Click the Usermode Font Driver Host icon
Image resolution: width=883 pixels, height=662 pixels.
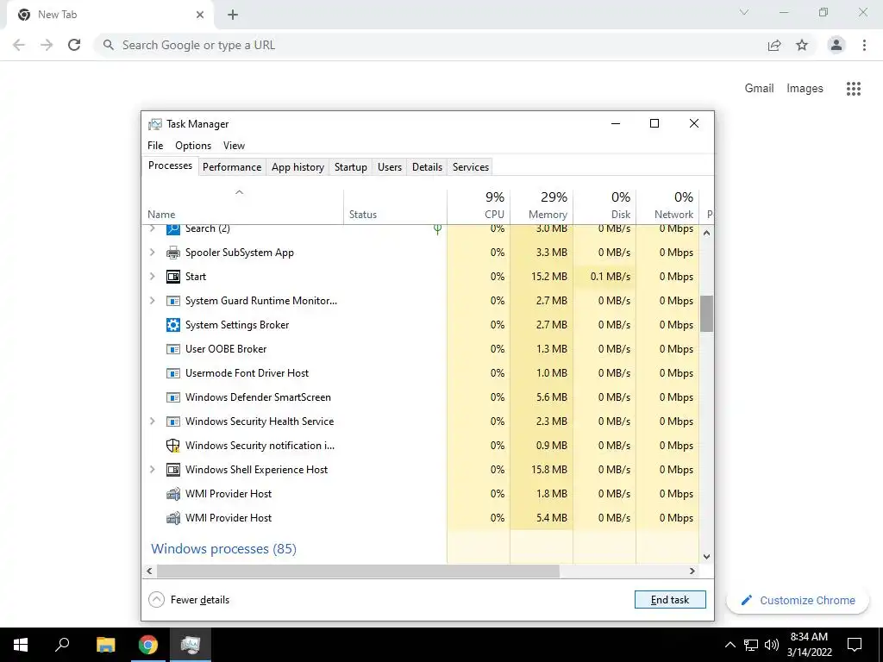click(172, 373)
